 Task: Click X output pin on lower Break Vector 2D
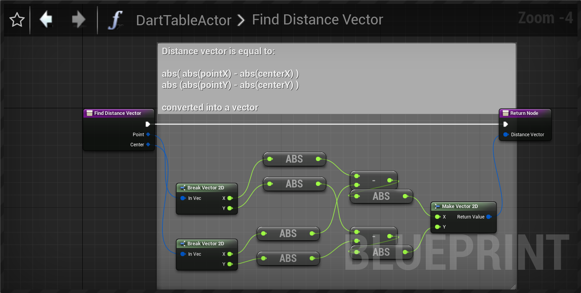(230, 254)
